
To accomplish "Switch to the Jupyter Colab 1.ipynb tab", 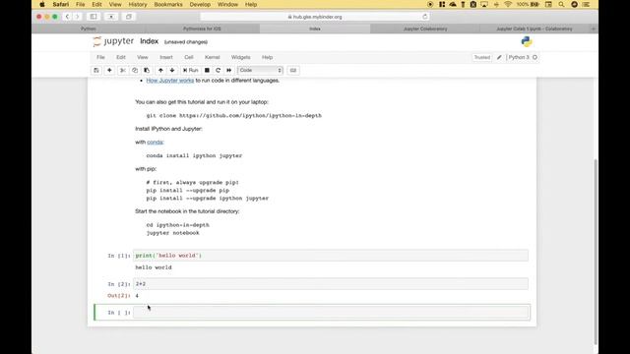I will [x=535, y=29].
